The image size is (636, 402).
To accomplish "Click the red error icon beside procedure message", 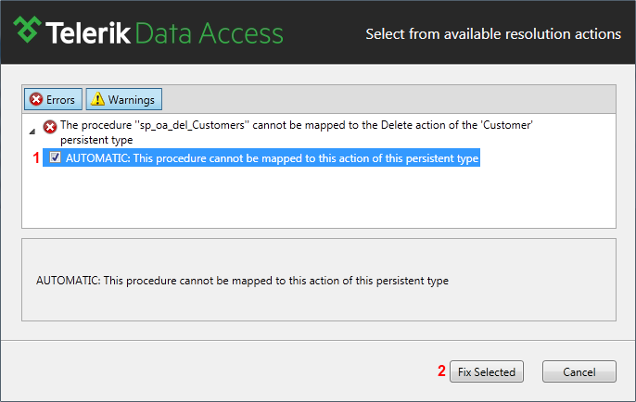I will point(50,127).
